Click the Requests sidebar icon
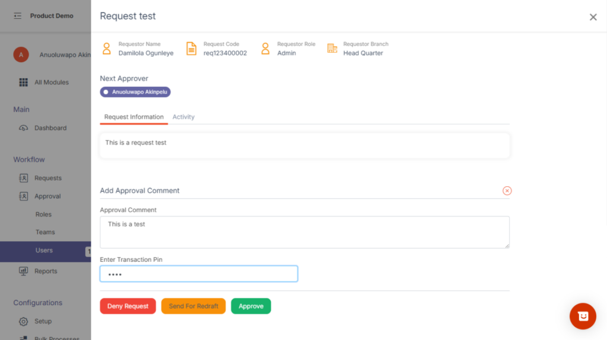 tap(24, 178)
